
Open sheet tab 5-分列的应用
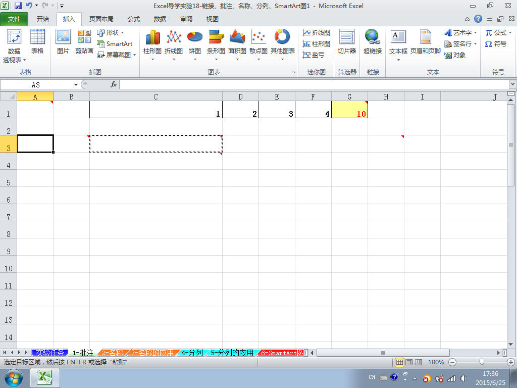point(232,353)
